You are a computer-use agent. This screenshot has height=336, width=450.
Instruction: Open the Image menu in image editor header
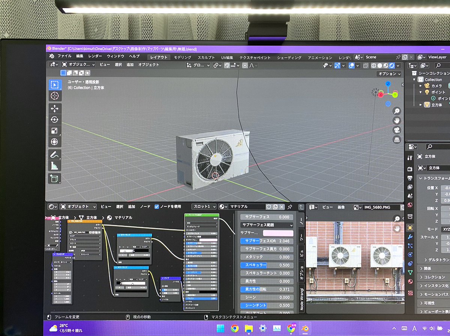coord(341,207)
